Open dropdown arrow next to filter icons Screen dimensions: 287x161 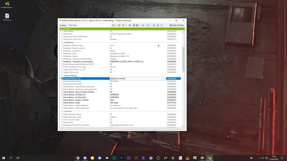(x=139, y=25)
